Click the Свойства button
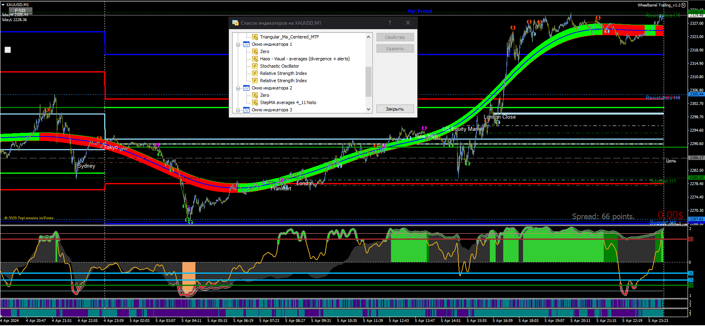705x326 pixels. (395, 37)
